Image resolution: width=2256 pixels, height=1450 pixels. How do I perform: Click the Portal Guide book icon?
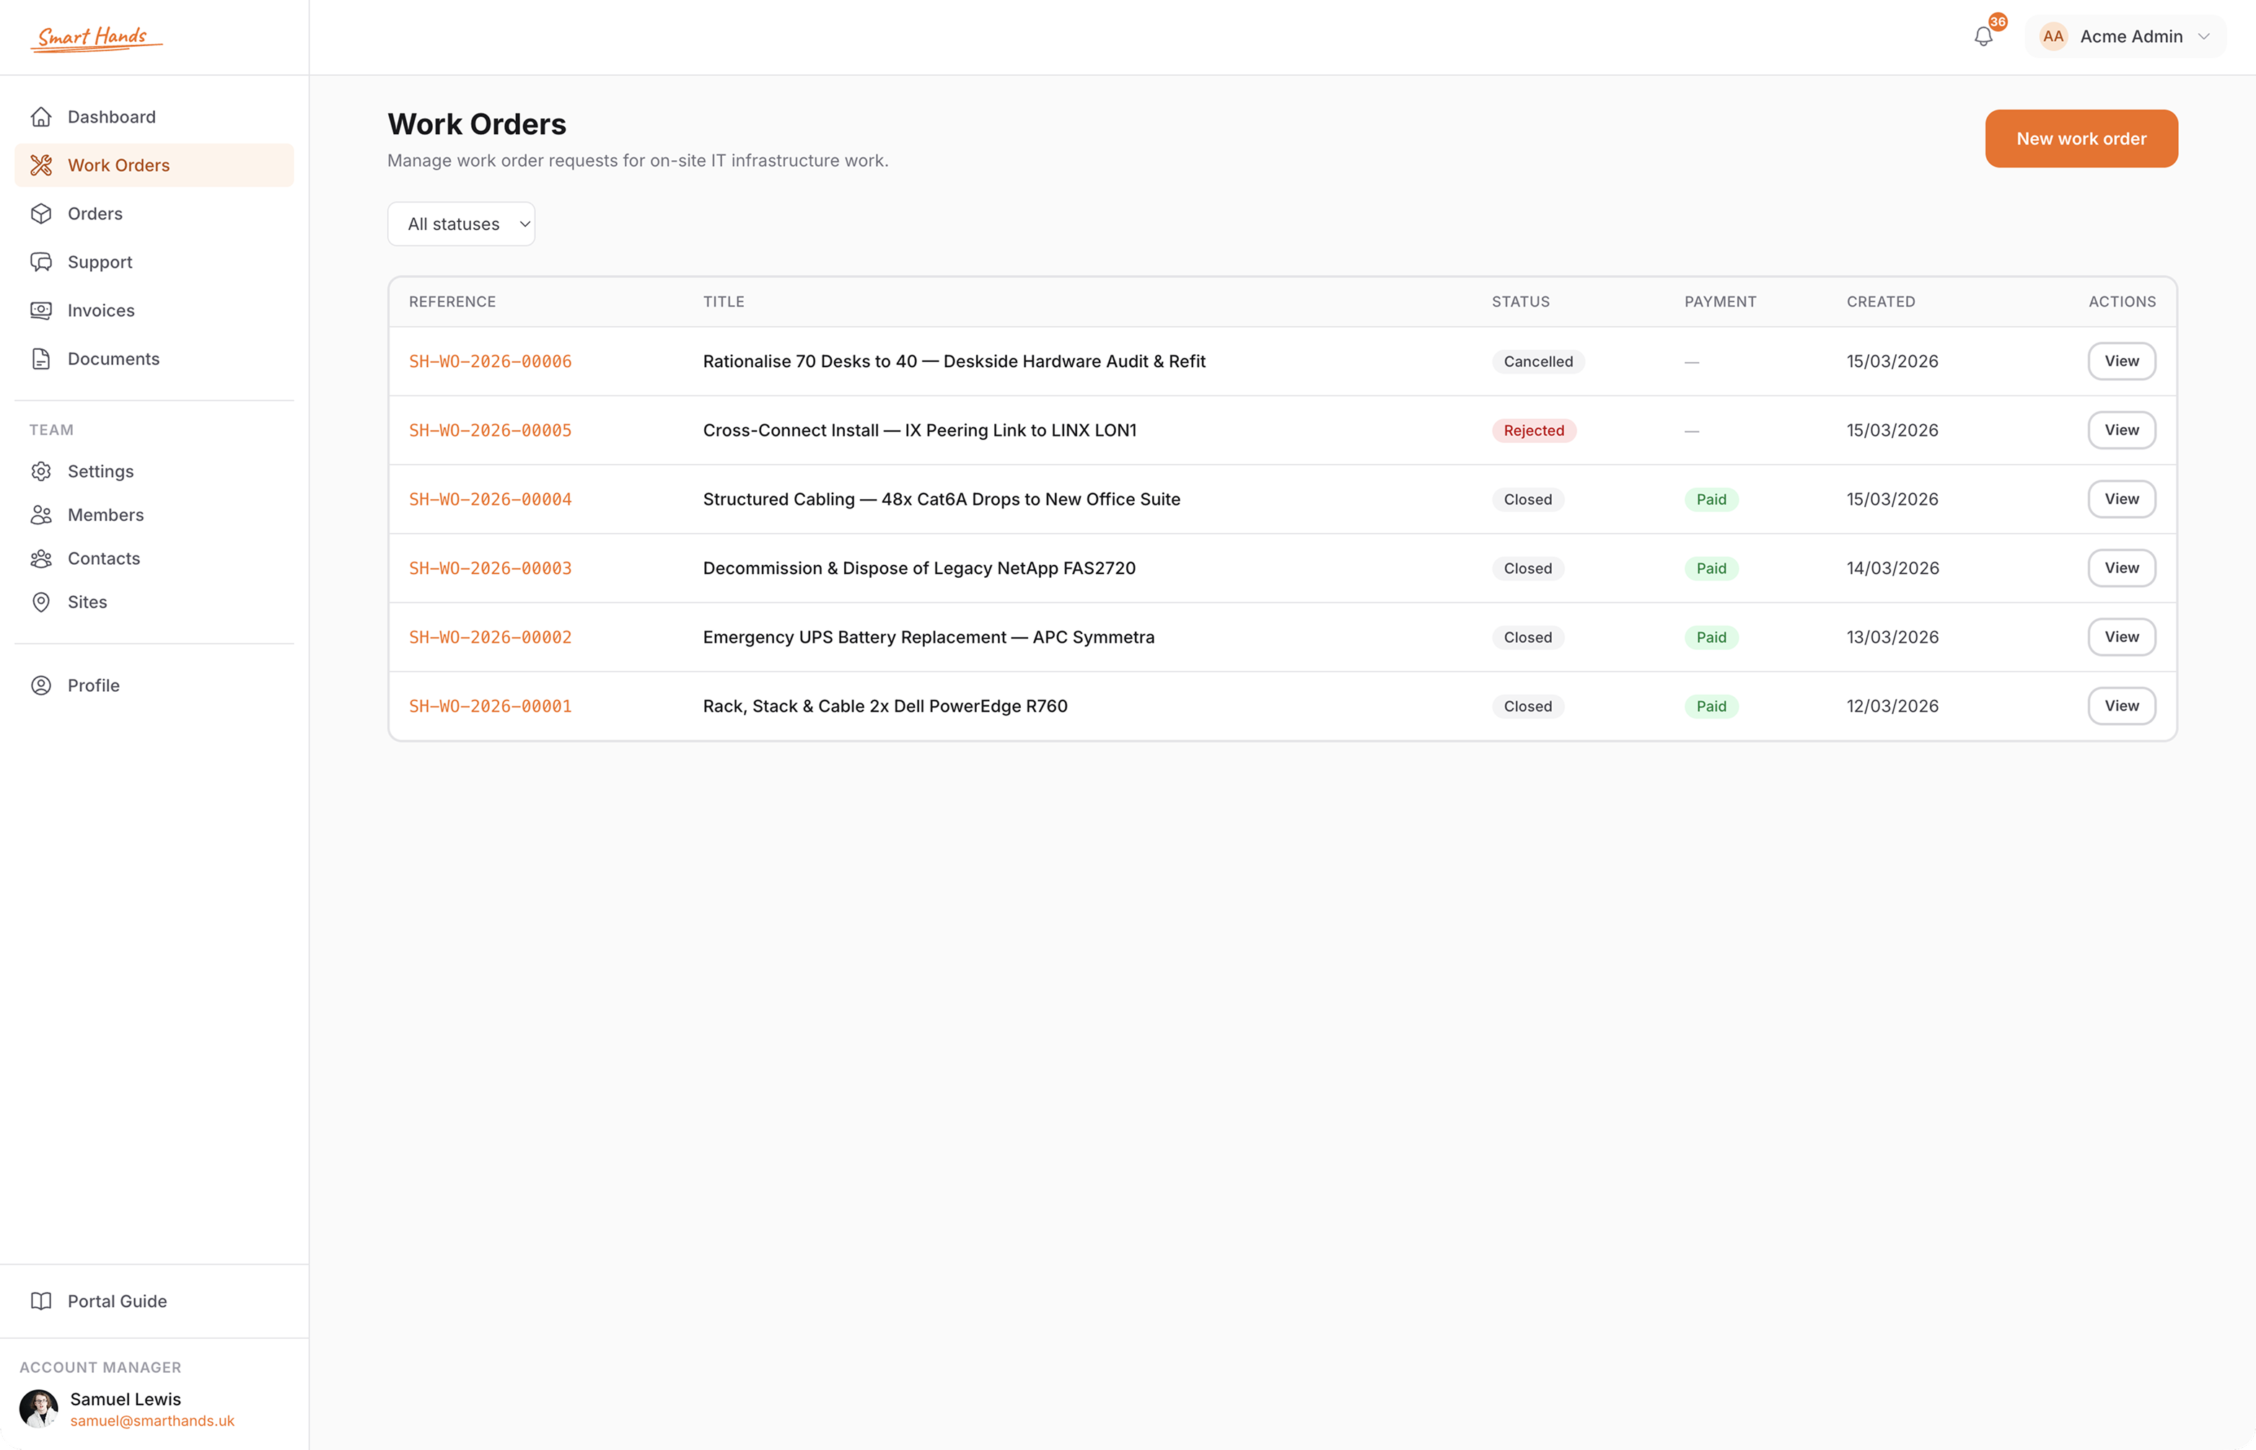[41, 1300]
